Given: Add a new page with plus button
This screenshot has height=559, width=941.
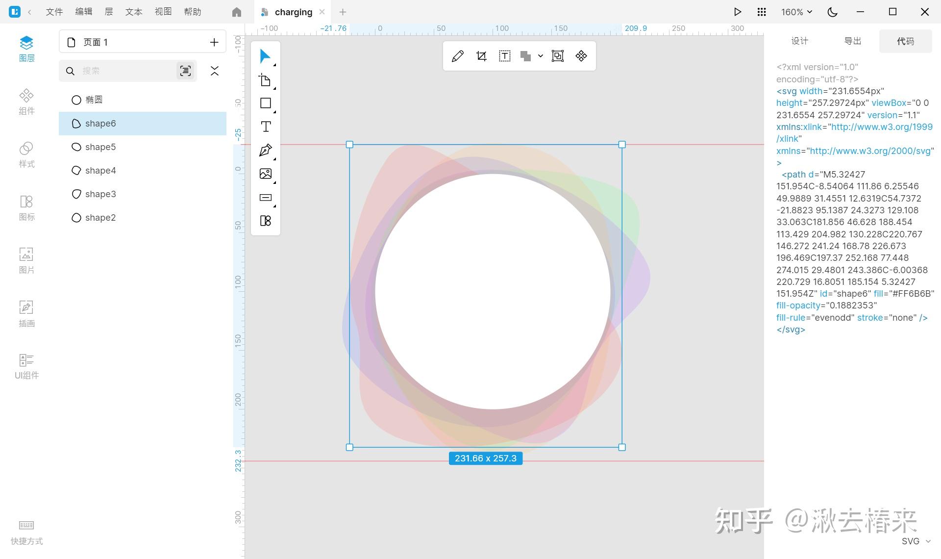Looking at the screenshot, I should coord(214,42).
